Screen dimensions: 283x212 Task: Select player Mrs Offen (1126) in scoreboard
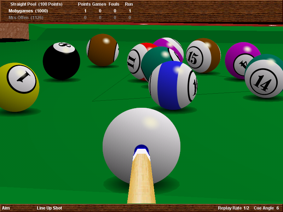point(28,17)
